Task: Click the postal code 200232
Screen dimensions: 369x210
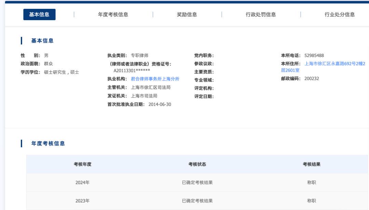Action: (312, 79)
